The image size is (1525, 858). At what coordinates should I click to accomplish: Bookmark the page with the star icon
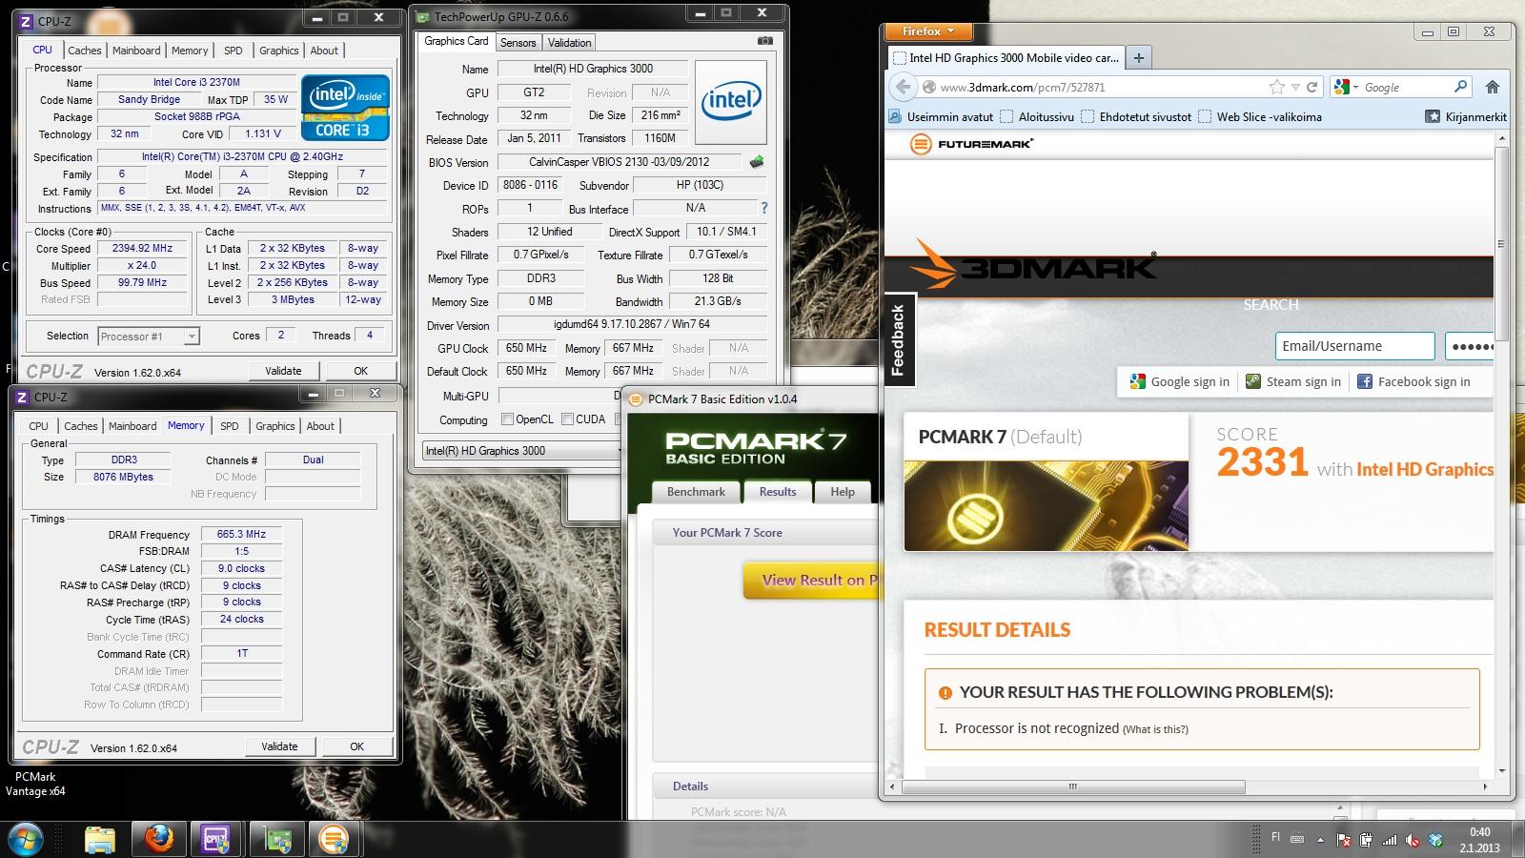[x=1276, y=87]
